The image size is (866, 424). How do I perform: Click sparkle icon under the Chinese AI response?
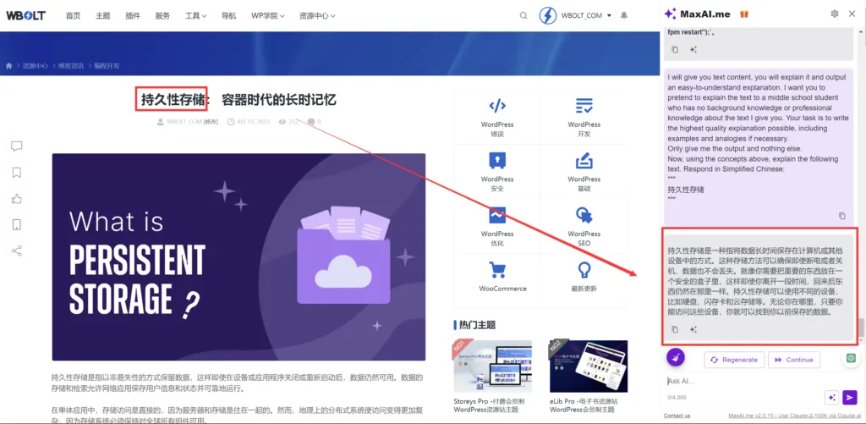693,329
